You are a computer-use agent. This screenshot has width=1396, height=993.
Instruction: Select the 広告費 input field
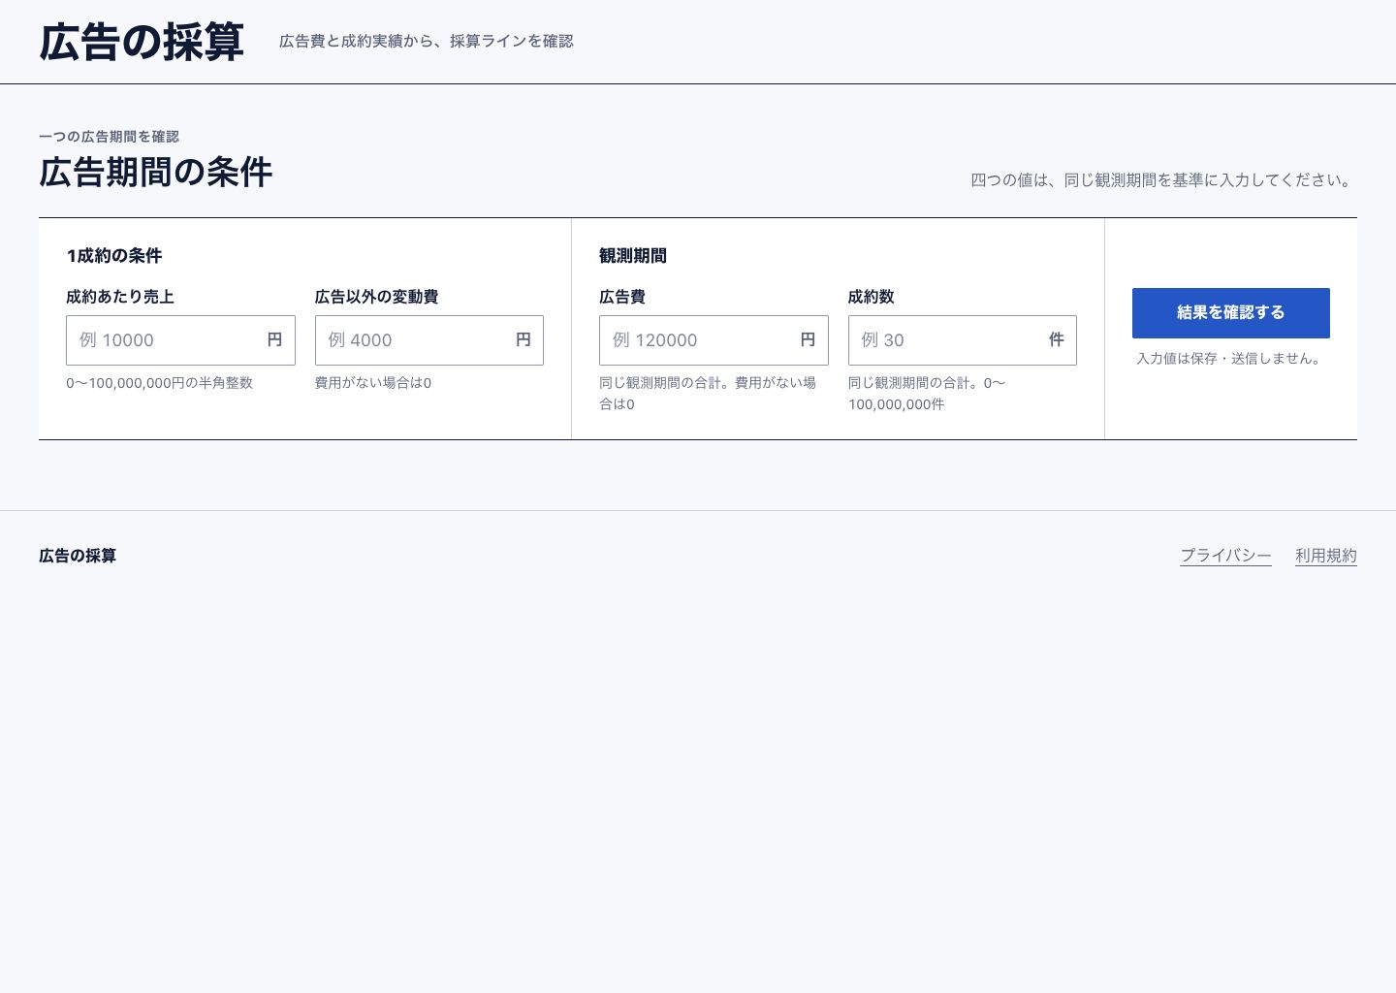click(x=714, y=340)
